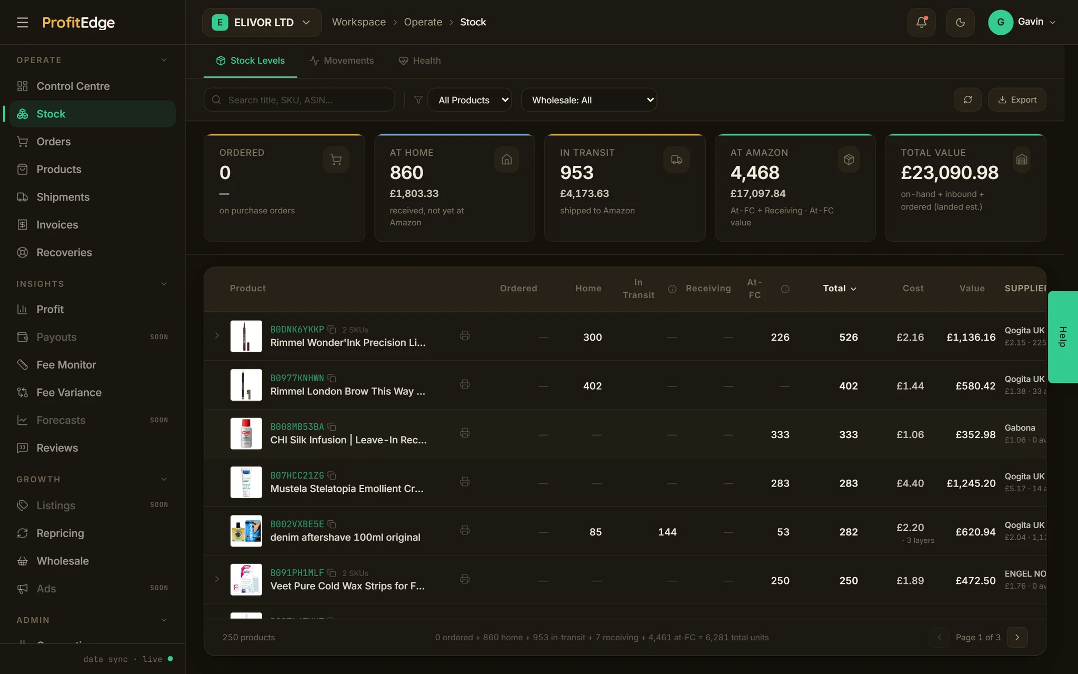Copy ASIN B0DNK6YKKP
Image resolution: width=1078 pixels, height=674 pixels.
point(332,330)
